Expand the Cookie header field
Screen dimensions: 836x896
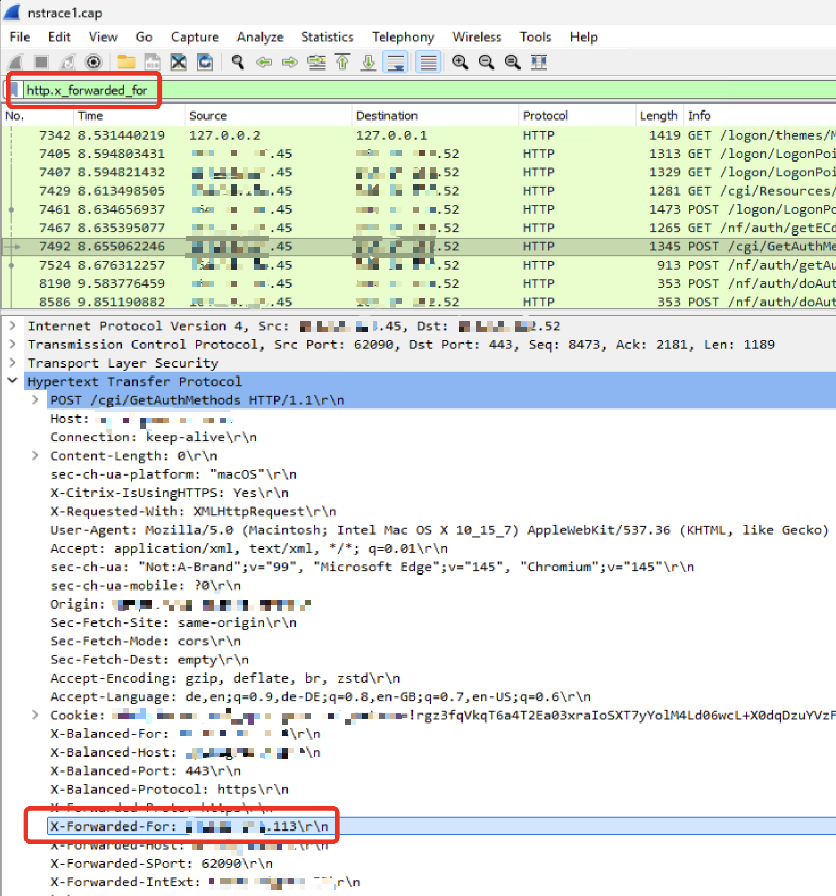(35, 715)
